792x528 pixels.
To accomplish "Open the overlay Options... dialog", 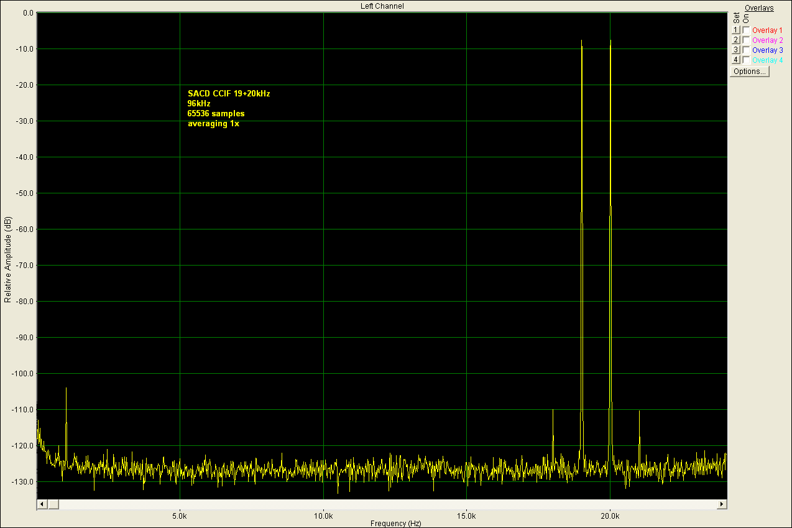I will (x=750, y=72).
